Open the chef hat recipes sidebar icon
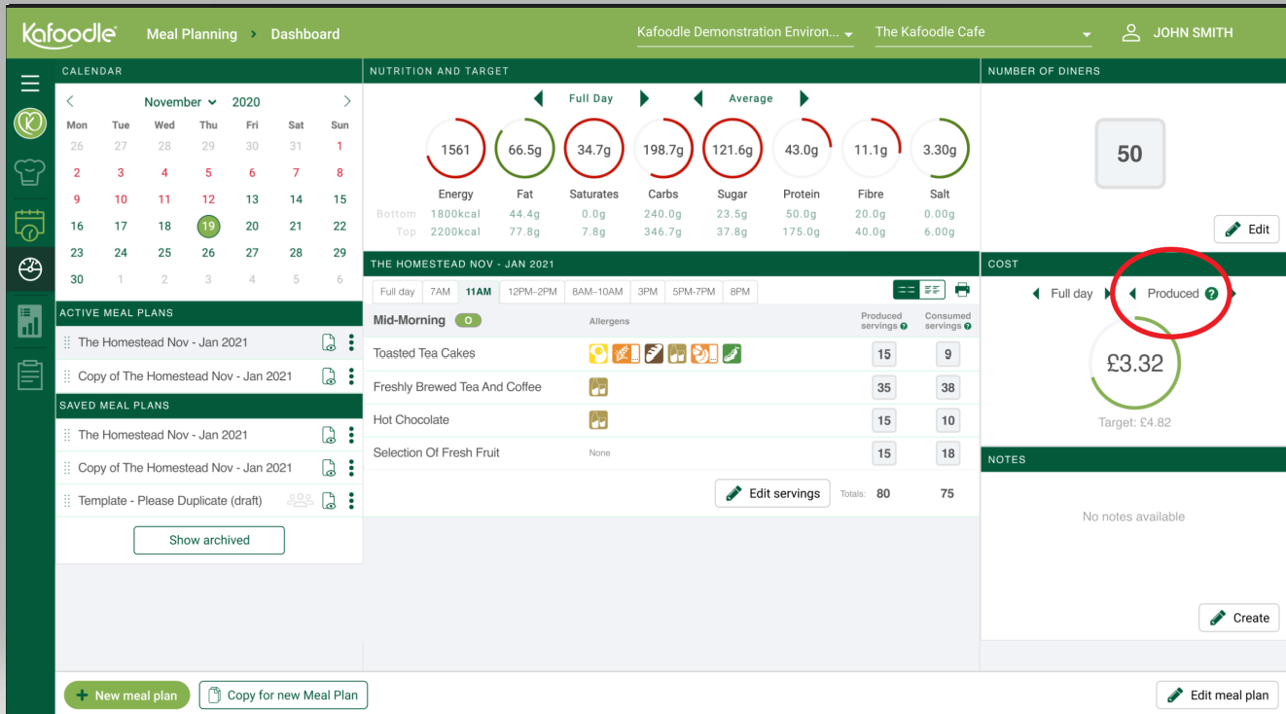Viewport: 1286px width, 714px height. (x=30, y=173)
